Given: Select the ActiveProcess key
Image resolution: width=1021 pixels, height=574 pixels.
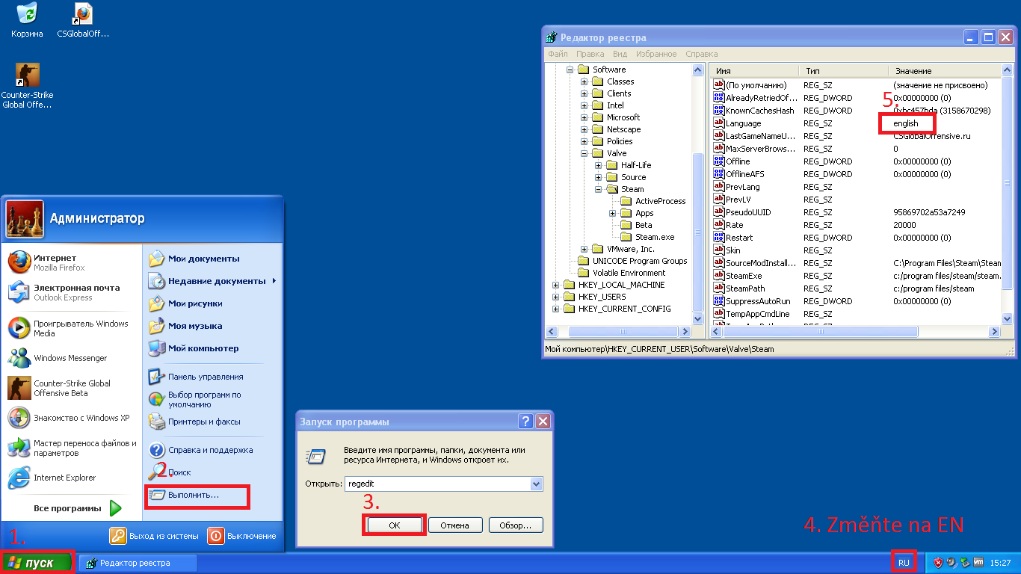Looking at the screenshot, I should 653,201.
